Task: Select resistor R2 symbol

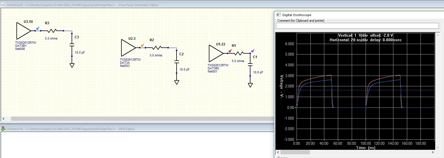Action: [x=157, y=47]
